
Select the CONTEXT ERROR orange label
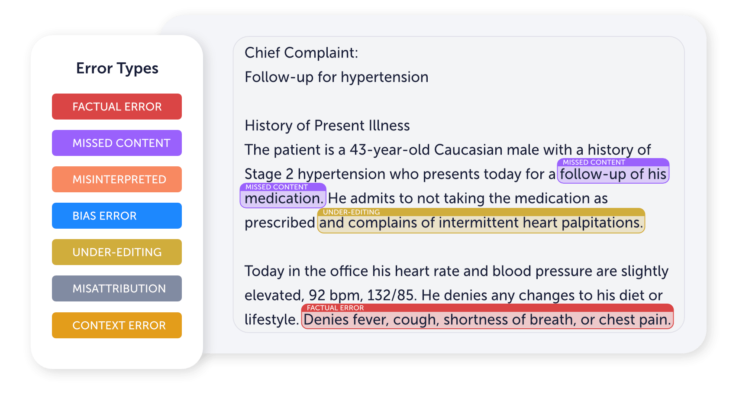[117, 325]
